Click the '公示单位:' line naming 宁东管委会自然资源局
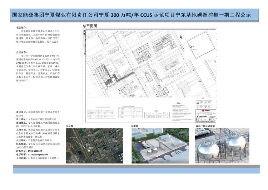 tap(34, 140)
